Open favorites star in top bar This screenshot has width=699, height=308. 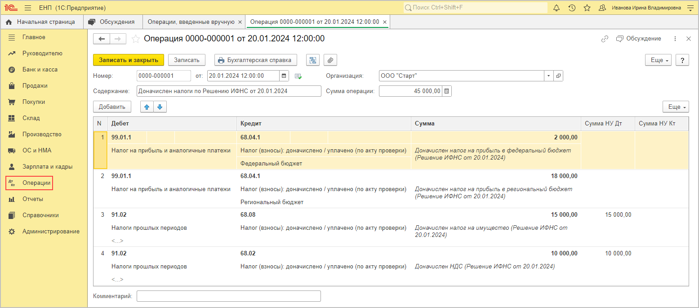(x=587, y=8)
